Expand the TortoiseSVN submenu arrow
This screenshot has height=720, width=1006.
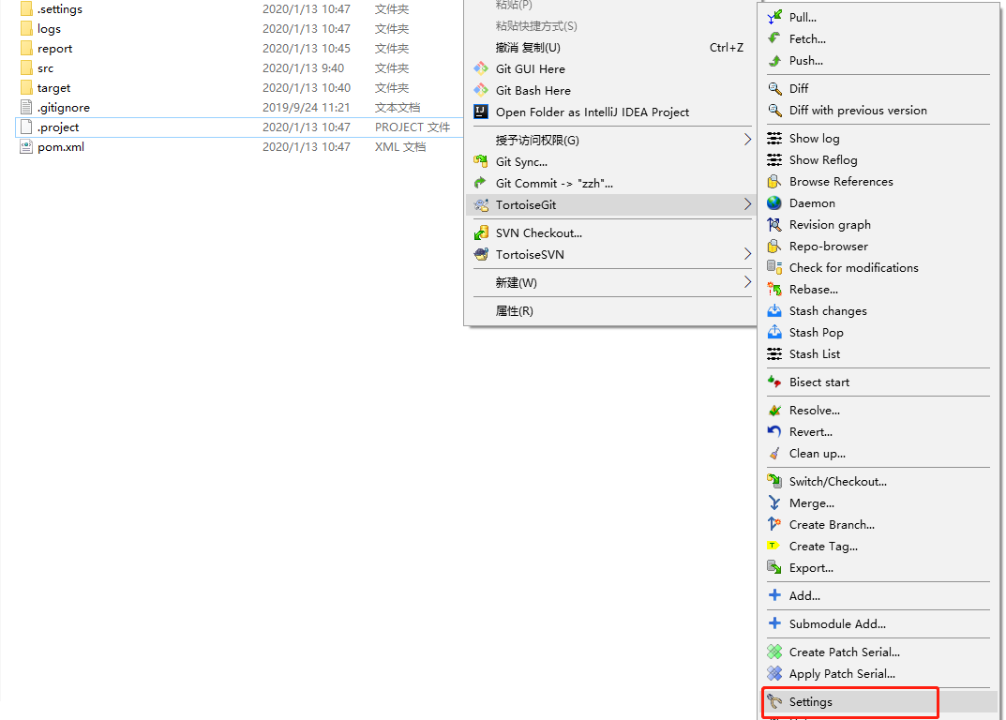[x=746, y=254]
